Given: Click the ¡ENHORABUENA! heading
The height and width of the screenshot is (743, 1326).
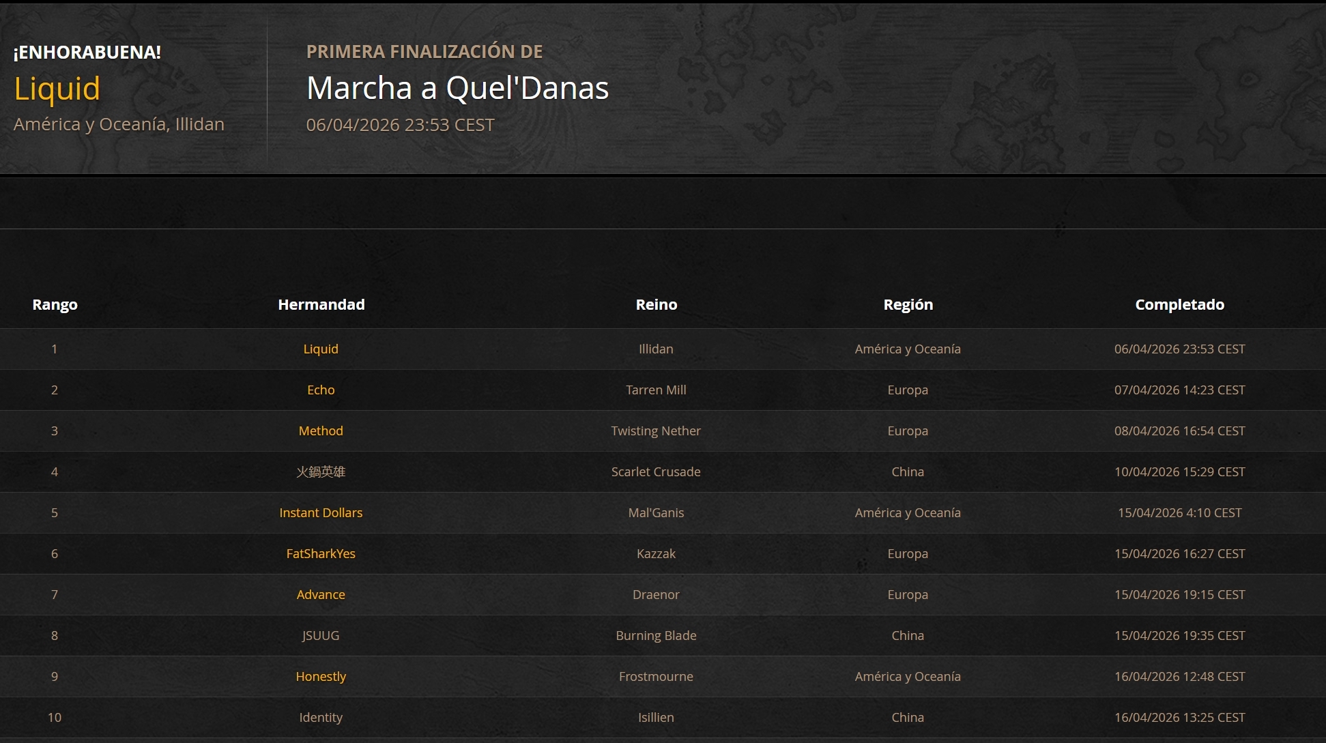Looking at the screenshot, I should pyautogui.click(x=87, y=53).
